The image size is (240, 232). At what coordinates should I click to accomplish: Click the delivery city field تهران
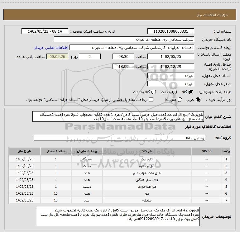171,84
